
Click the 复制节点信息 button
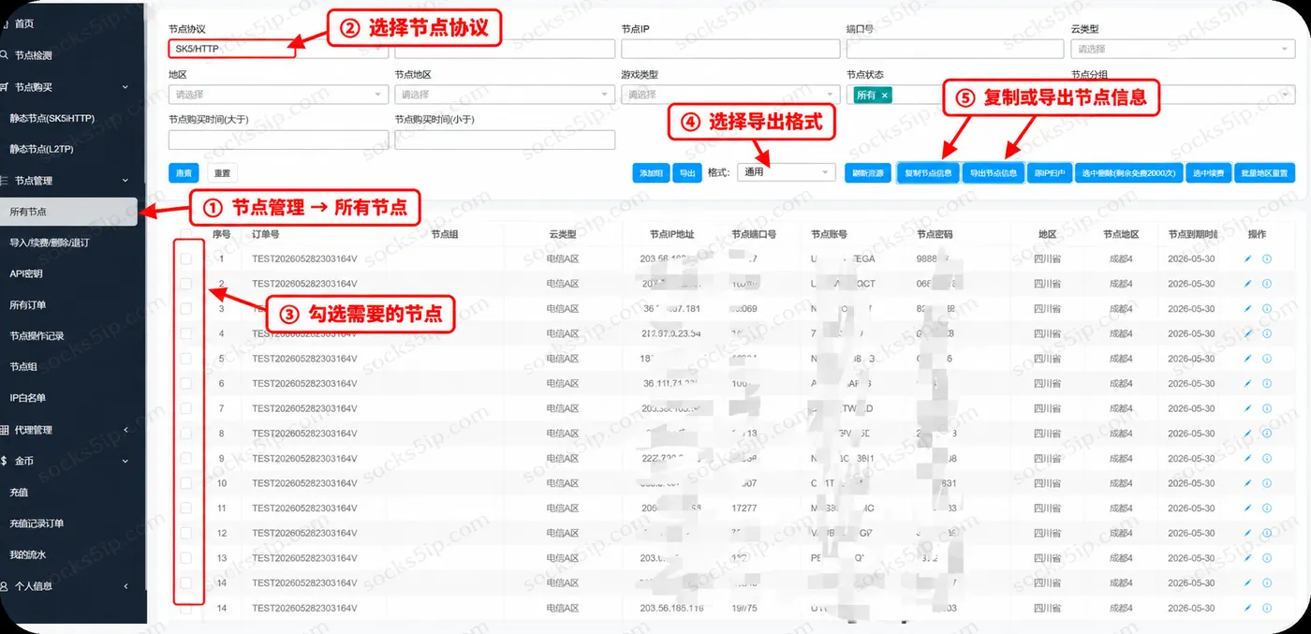[928, 173]
